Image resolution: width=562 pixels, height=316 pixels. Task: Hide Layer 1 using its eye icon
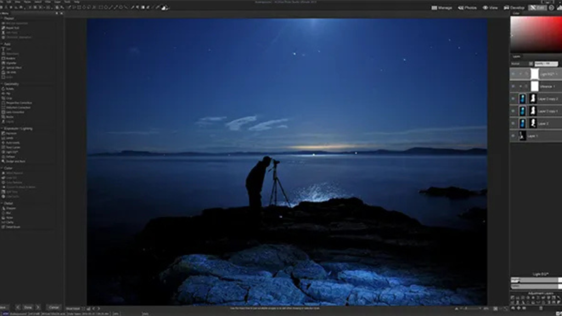click(514, 136)
